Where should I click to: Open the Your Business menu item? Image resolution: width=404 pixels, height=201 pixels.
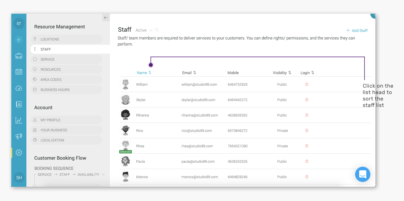click(x=66, y=130)
